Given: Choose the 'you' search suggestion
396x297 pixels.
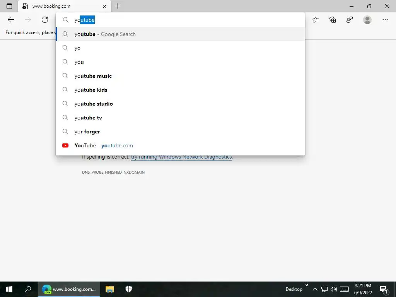Looking at the screenshot, I should click(180, 62).
